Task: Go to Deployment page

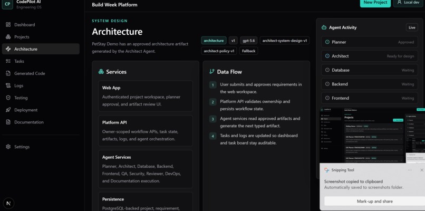Action: 41,110
